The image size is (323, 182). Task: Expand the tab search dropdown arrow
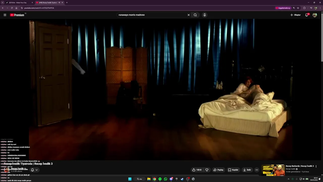3,3
